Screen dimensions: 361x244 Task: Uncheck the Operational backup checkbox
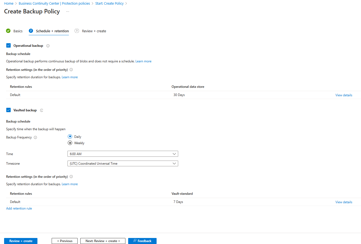click(8, 46)
